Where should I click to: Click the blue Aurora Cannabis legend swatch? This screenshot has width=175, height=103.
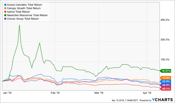(5, 5)
